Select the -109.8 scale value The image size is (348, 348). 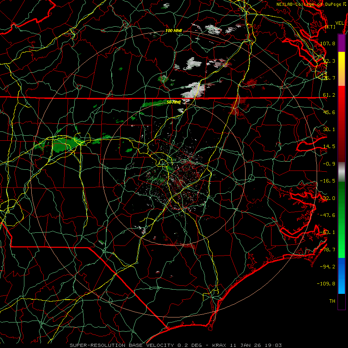point(326,284)
